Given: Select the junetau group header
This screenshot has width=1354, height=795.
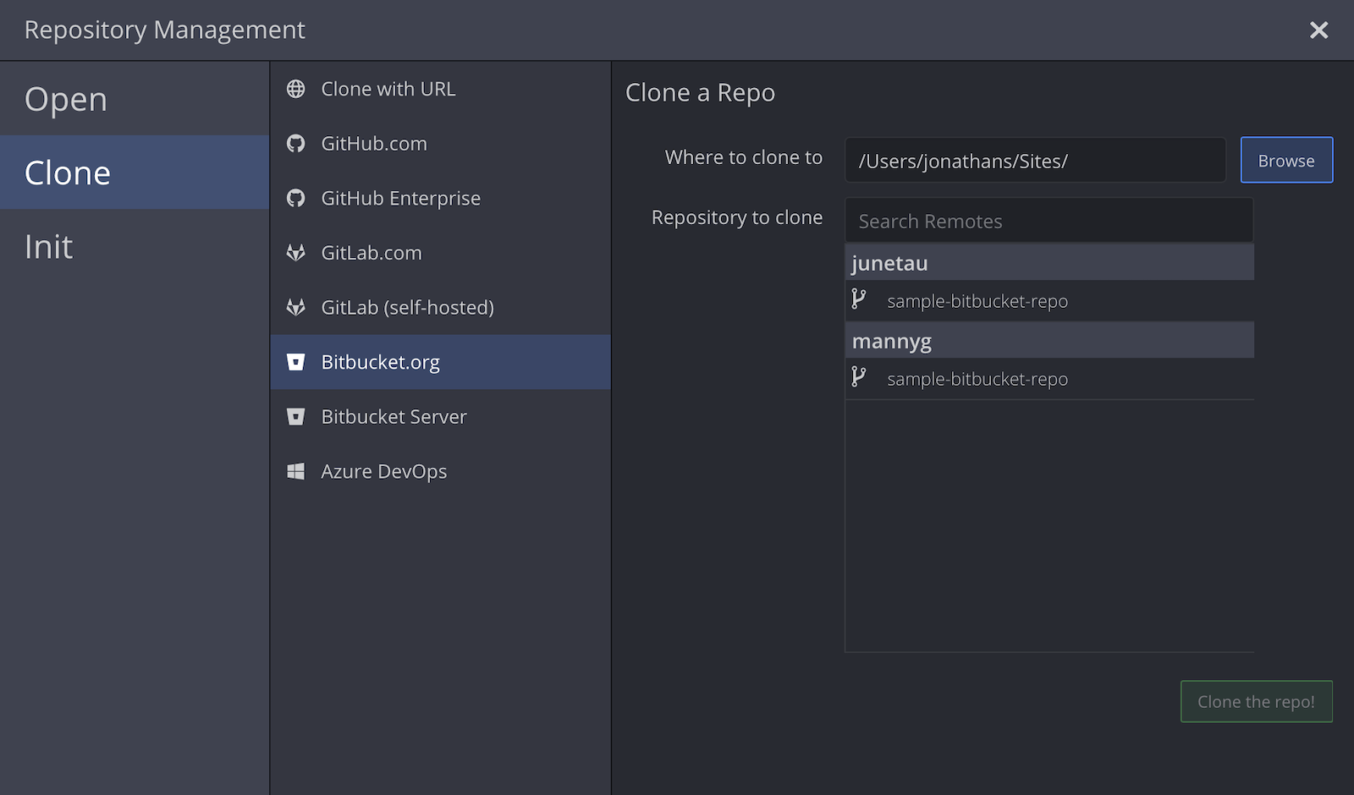Looking at the screenshot, I should [x=1049, y=263].
